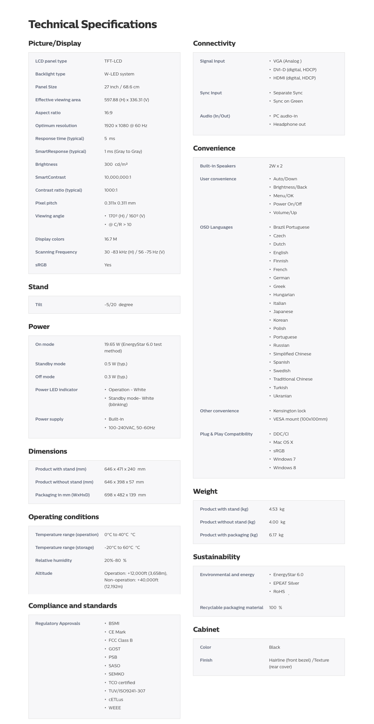Image resolution: width=374 pixels, height=724 pixels.
Task: Select the Convenience section title
Action: click(x=214, y=148)
